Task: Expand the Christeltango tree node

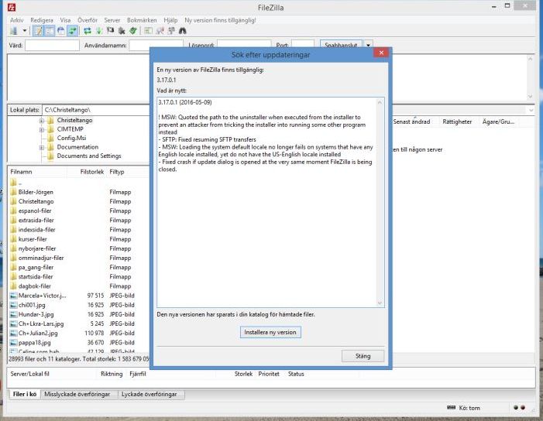Action: [42, 121]
